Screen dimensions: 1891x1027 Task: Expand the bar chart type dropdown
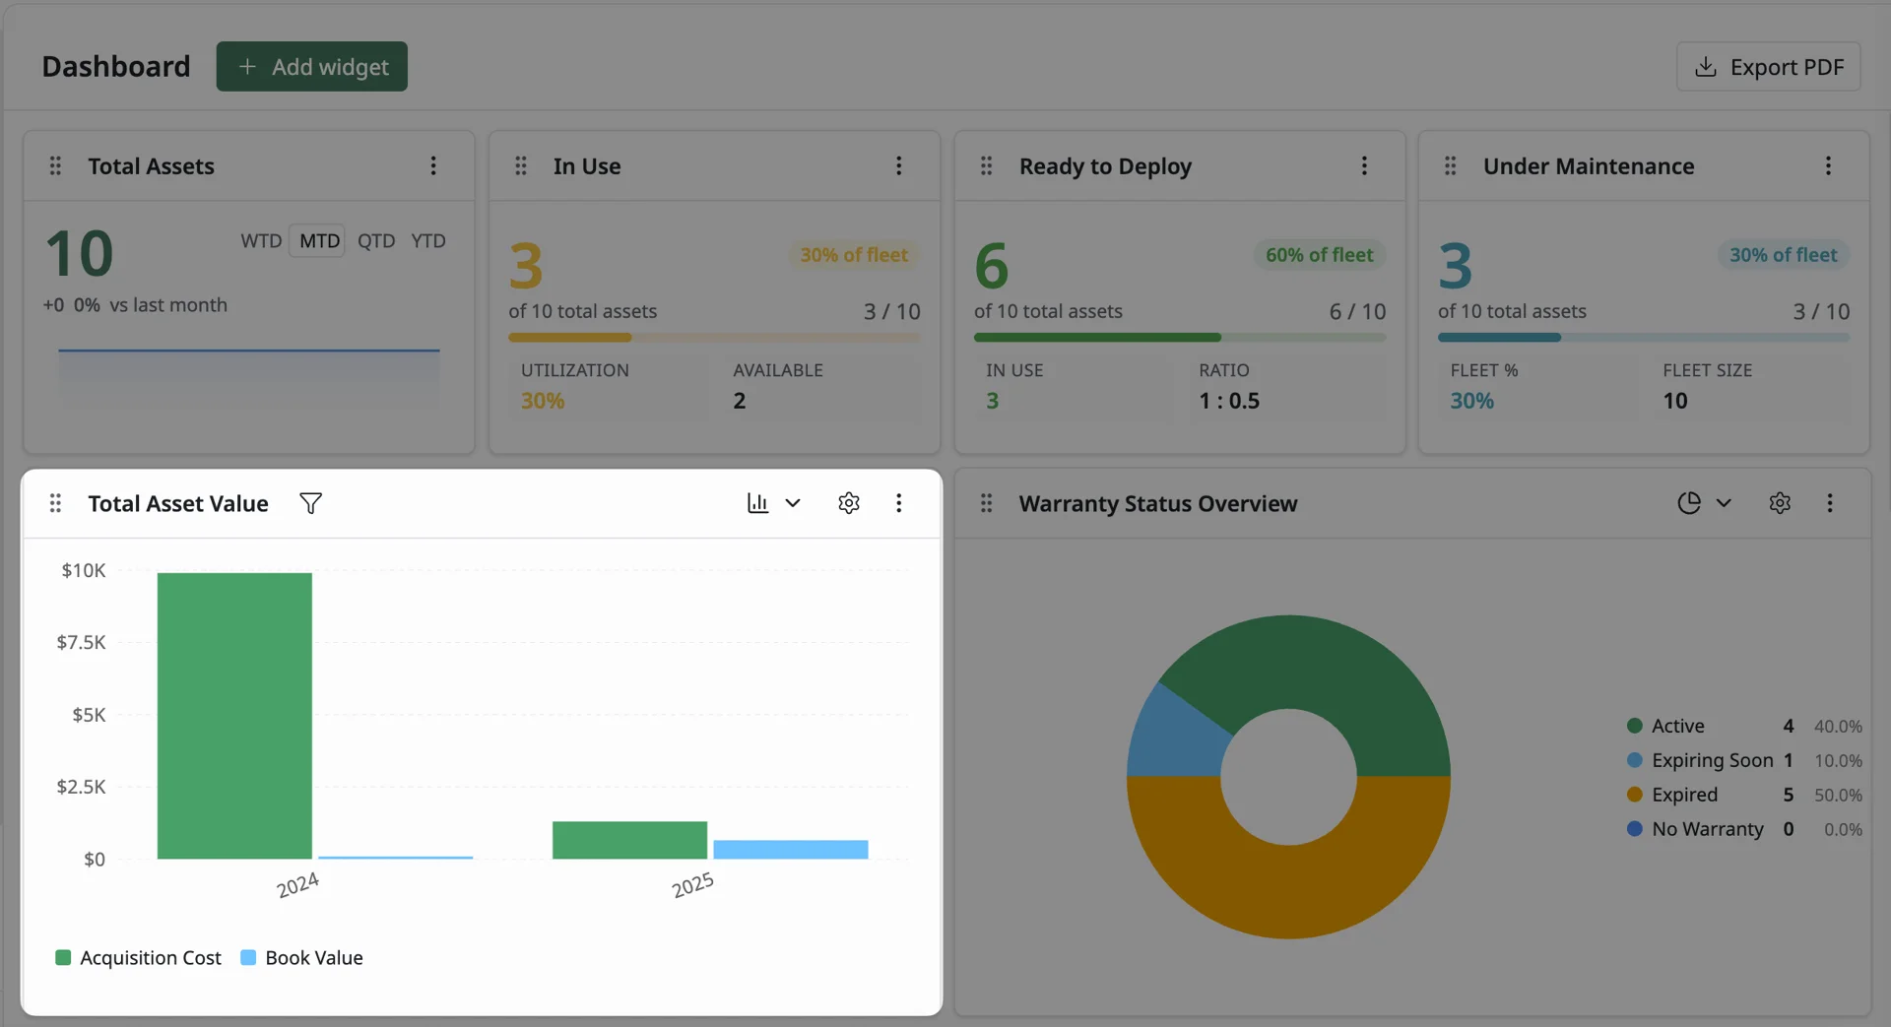(773, 503)
